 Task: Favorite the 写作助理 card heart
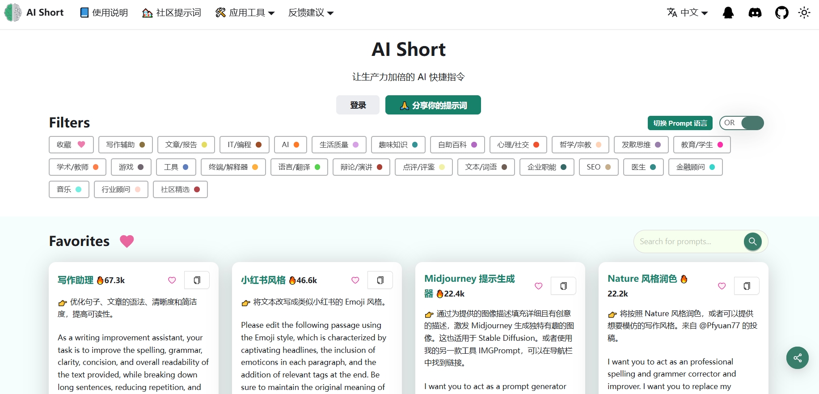point(172,280)
